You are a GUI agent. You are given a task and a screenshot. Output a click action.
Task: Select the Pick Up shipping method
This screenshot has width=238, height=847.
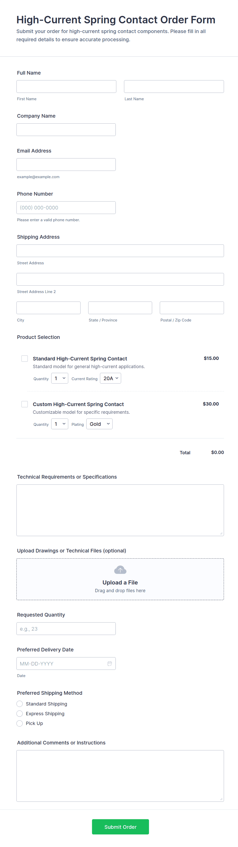pos(20,723)
